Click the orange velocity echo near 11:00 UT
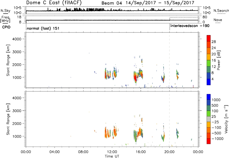229x158 pixels. tap(106, 133)
